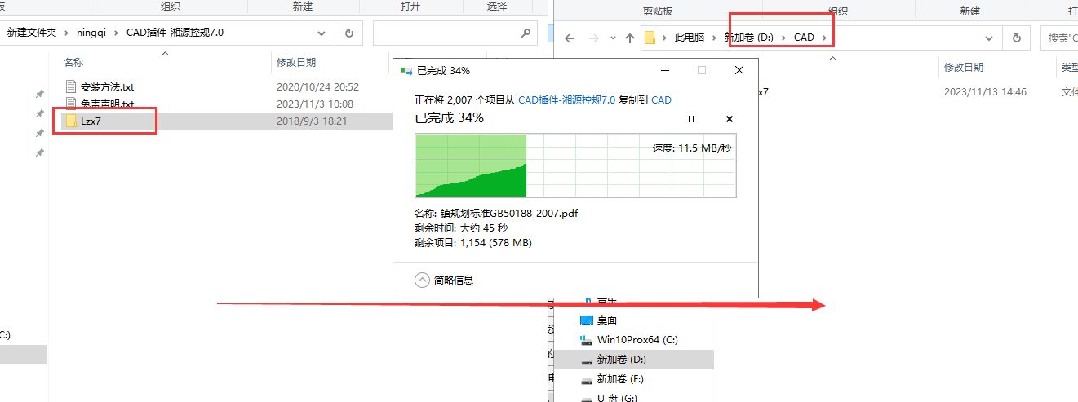Click the folder icon in the CAD address bar
The image size is (1078, 402).
point(650,38)
